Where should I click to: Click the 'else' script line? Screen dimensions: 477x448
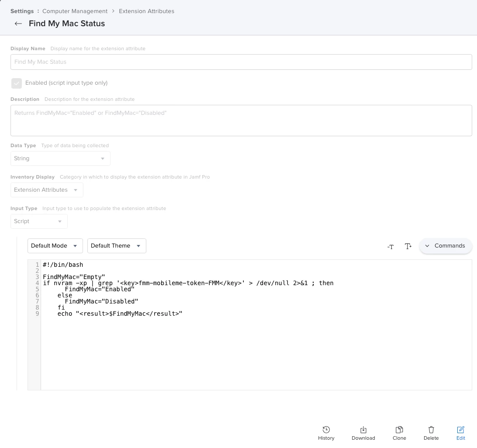(65, 295)
